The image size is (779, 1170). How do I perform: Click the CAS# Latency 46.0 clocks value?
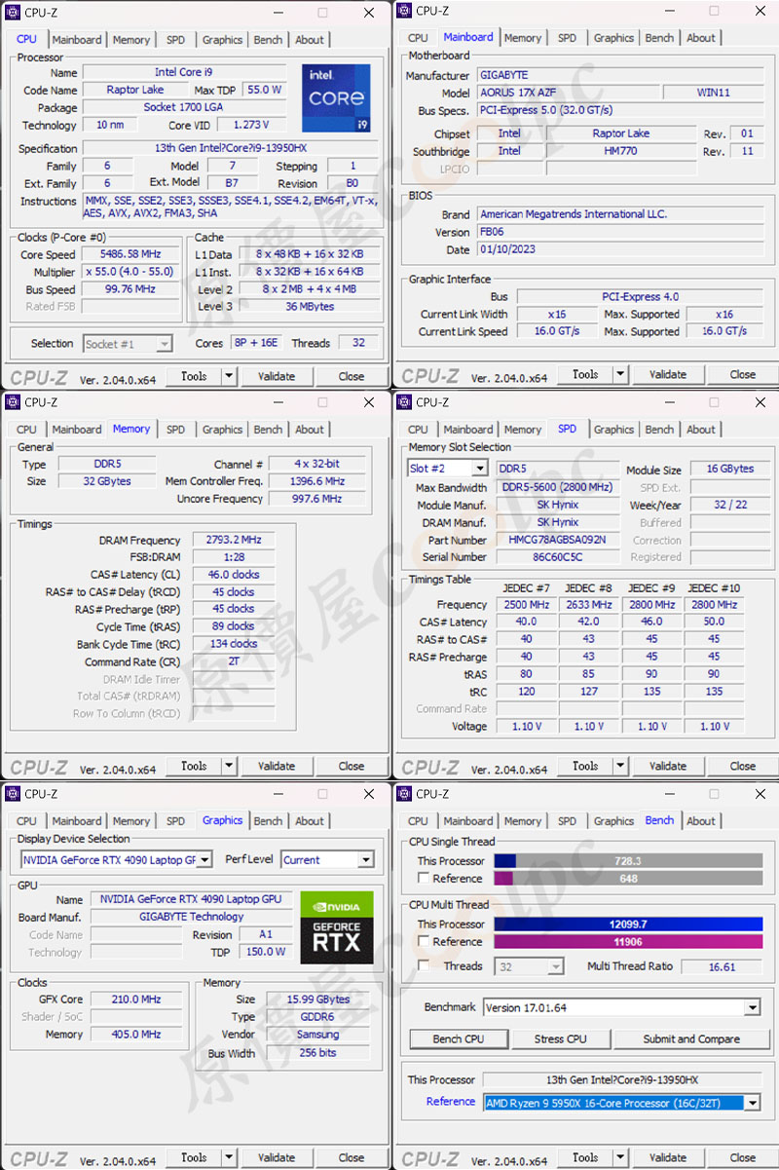[x=234, y=575]
